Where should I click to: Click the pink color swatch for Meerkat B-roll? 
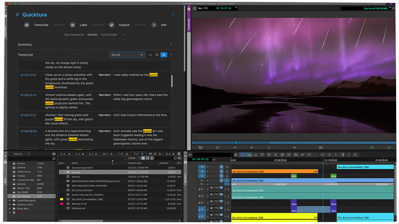(x=61, y=204)
